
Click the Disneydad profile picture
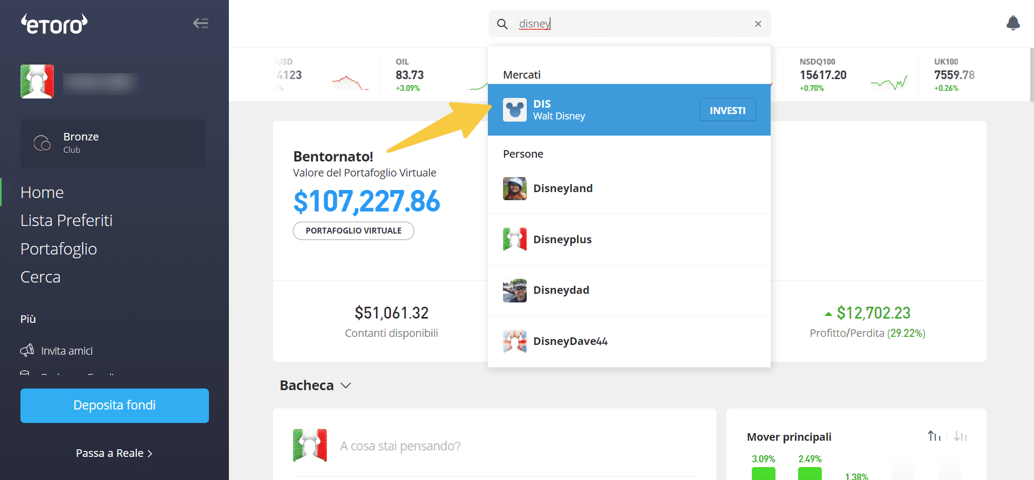[x=515, y=290]
